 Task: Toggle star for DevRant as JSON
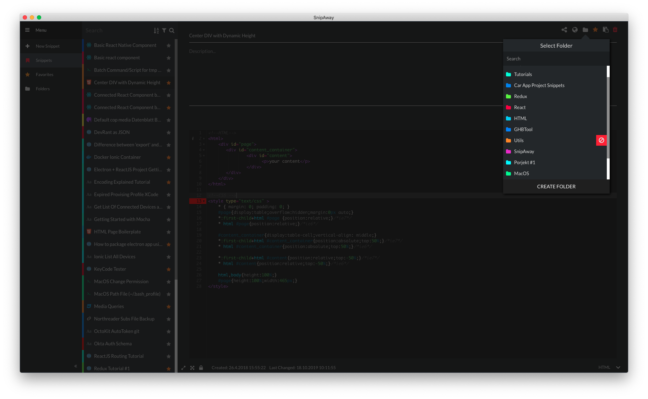(x=169, y=133)
